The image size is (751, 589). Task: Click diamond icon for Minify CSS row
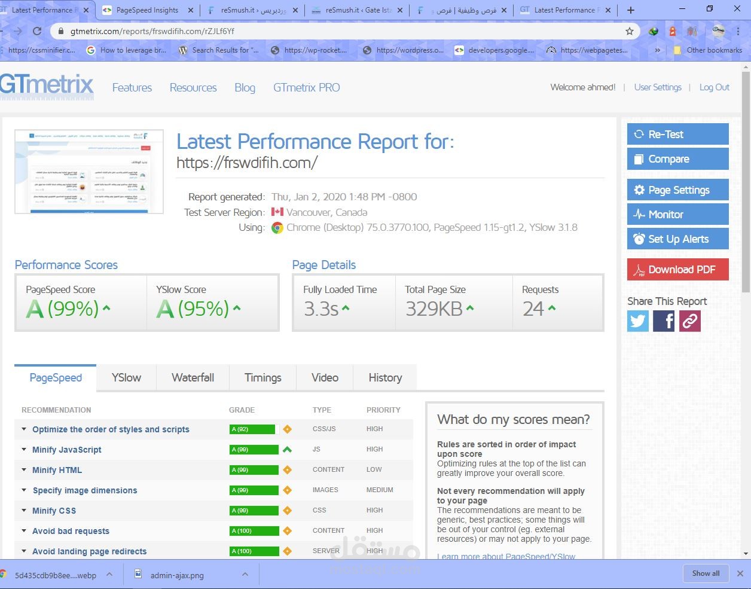[288, 511]
